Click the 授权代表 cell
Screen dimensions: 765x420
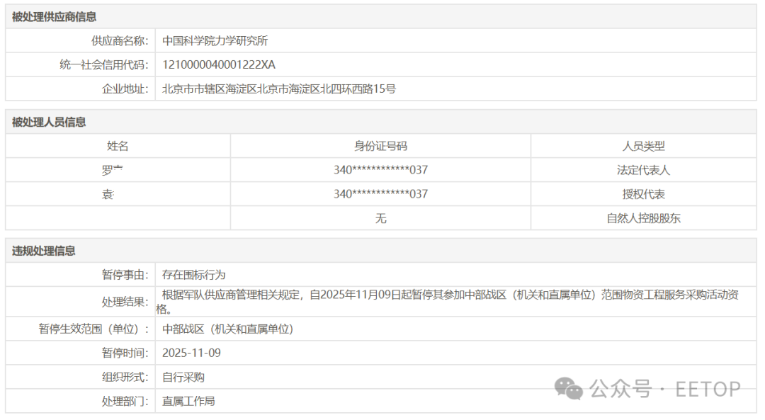(x=643, y=194)
